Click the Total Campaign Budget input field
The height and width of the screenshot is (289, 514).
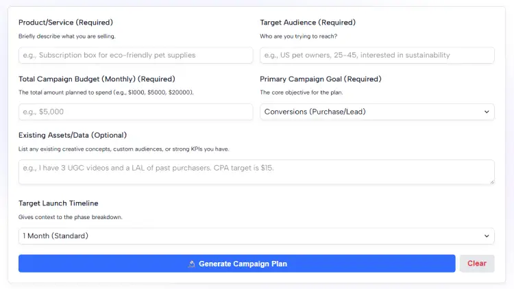coord(136,112)
